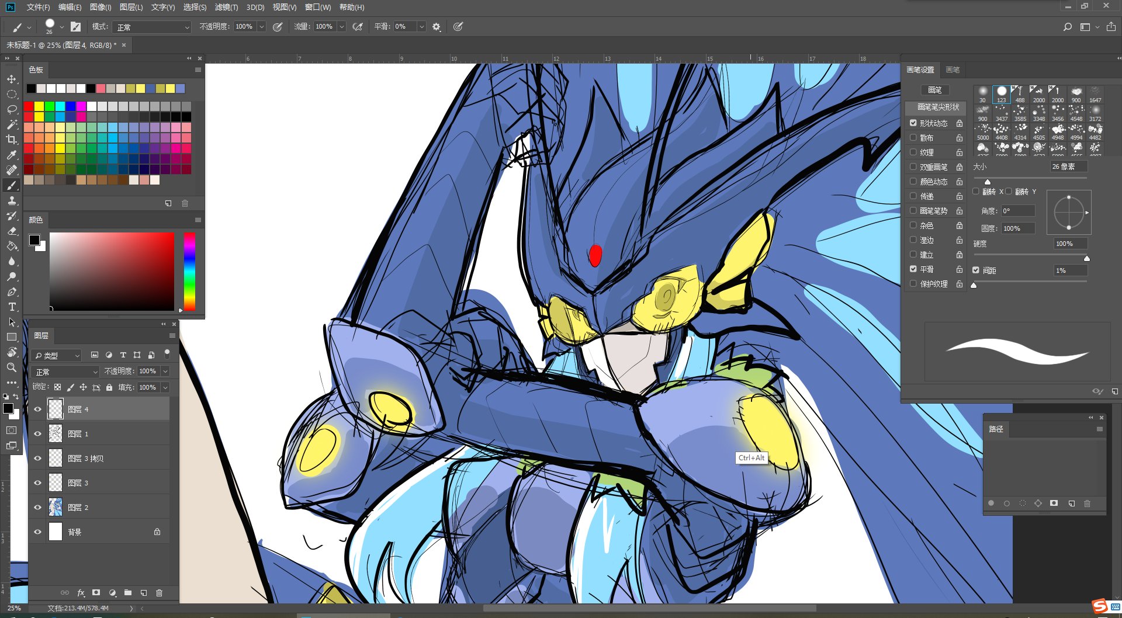The height and width of the screenshot is (618, 1122).
Task: Click the 大小 26 像素 size field
Action: pos(1068,167)
